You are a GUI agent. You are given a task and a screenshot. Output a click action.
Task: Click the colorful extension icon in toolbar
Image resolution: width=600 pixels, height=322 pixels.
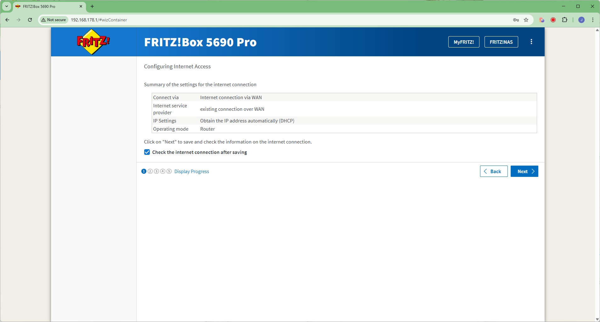[542, 20]
